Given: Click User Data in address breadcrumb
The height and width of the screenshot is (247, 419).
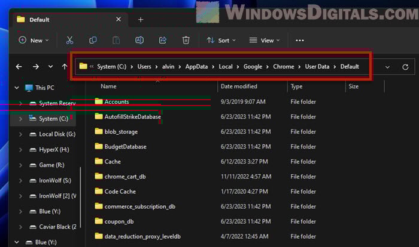Looking at the screenshot, I should coord(317,67).
